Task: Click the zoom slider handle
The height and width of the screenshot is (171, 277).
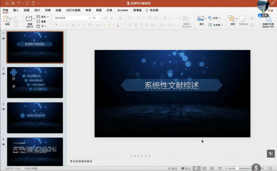Action: coord(237,168)
